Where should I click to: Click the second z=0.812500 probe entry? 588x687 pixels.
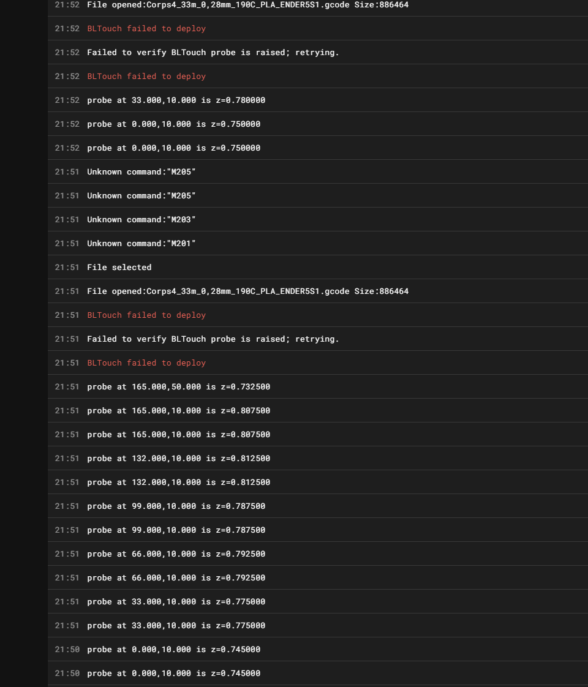pyautogui.click(x=178, y=482)
